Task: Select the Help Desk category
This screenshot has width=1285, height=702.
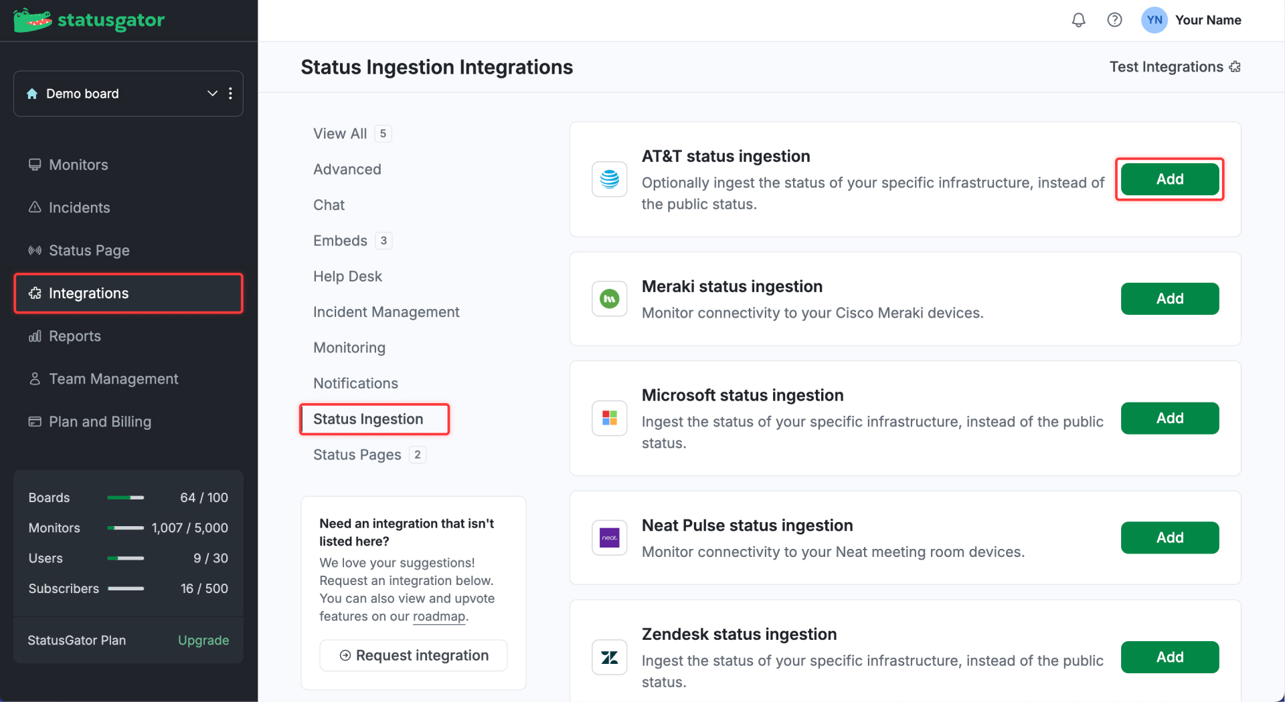Action: point(347,276)
